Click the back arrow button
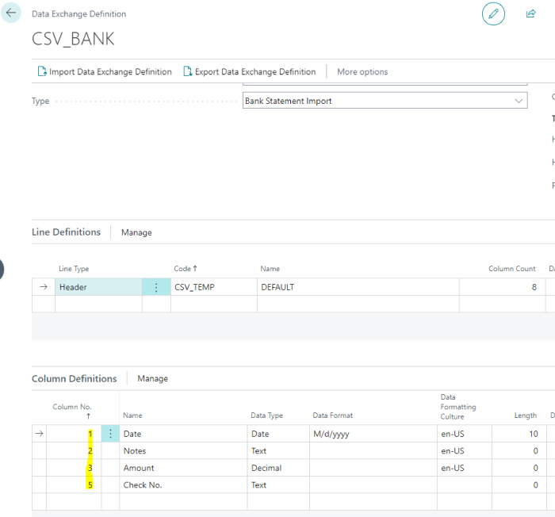 pos(11,13)
